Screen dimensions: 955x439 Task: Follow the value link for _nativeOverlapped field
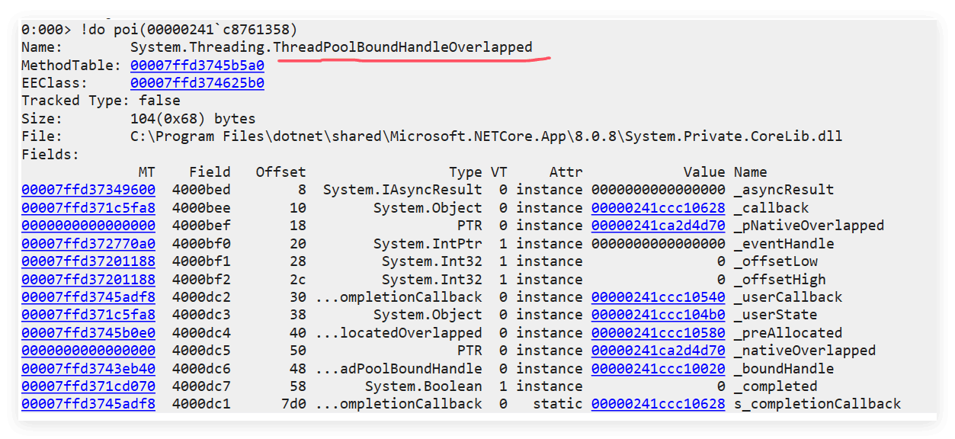tap(658, 351)
